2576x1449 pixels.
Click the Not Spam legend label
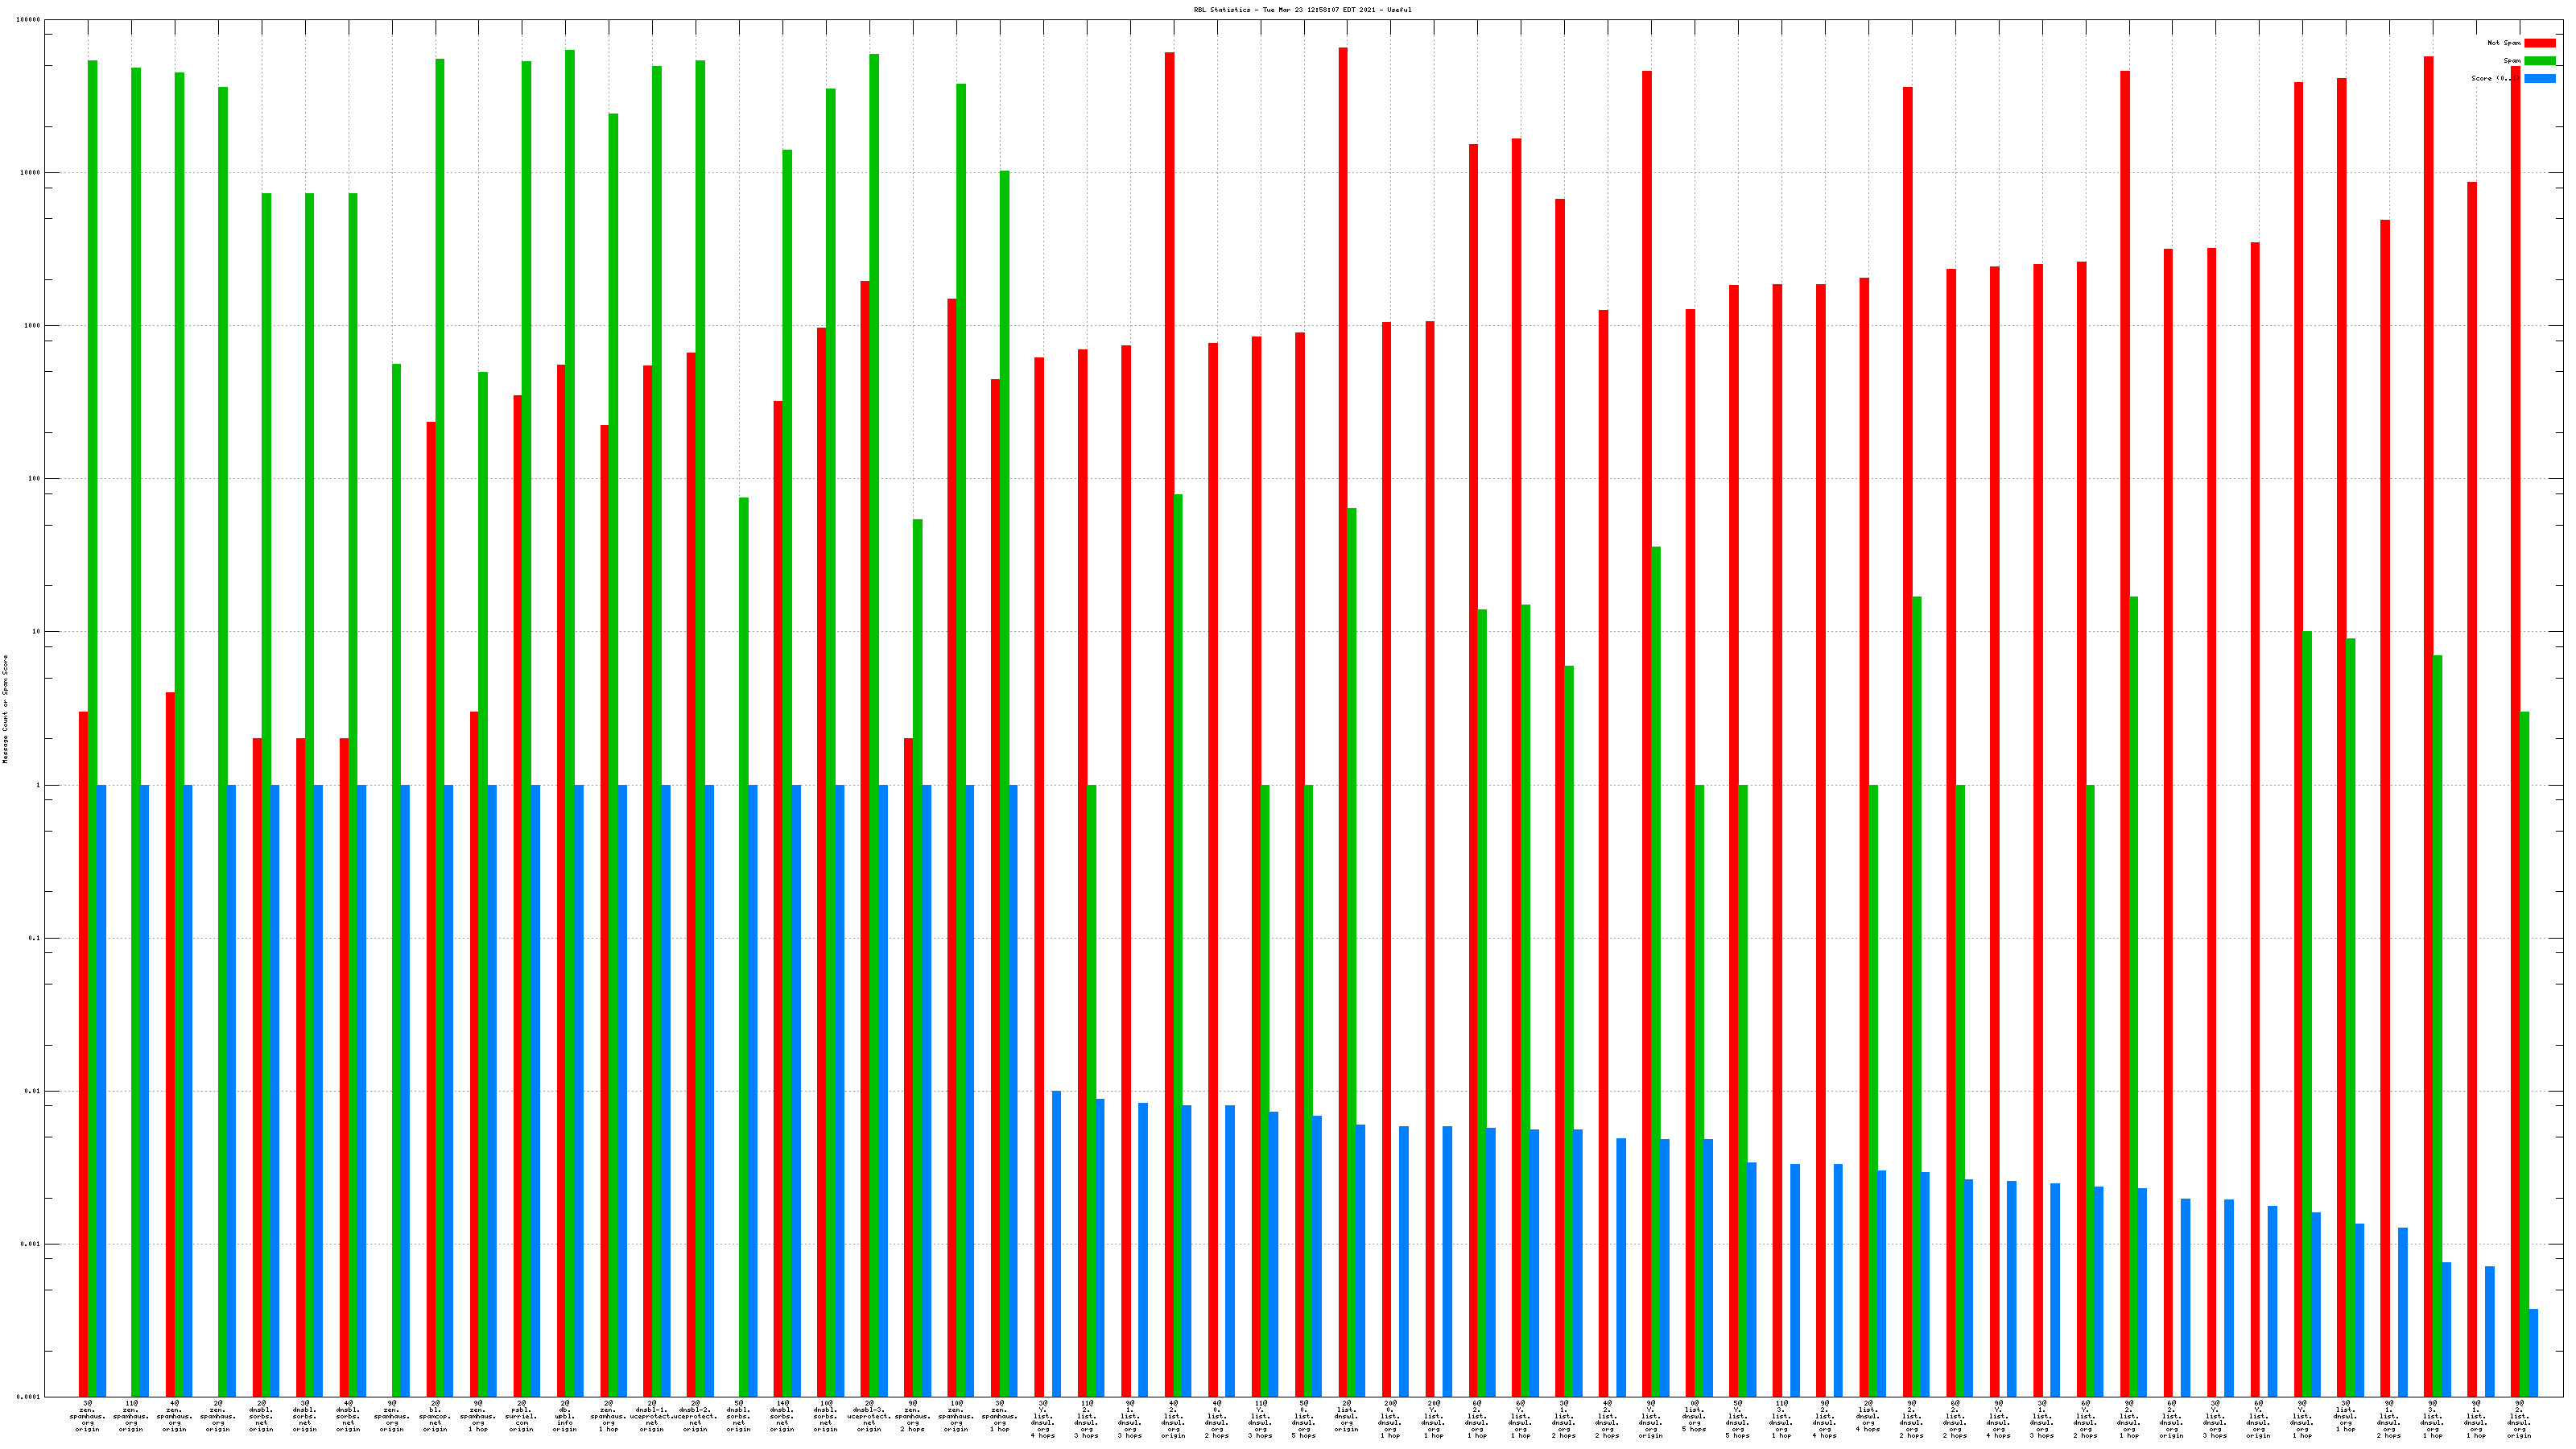(2504, 43)
